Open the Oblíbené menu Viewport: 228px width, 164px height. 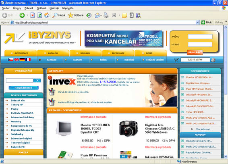tap(41, 8)
